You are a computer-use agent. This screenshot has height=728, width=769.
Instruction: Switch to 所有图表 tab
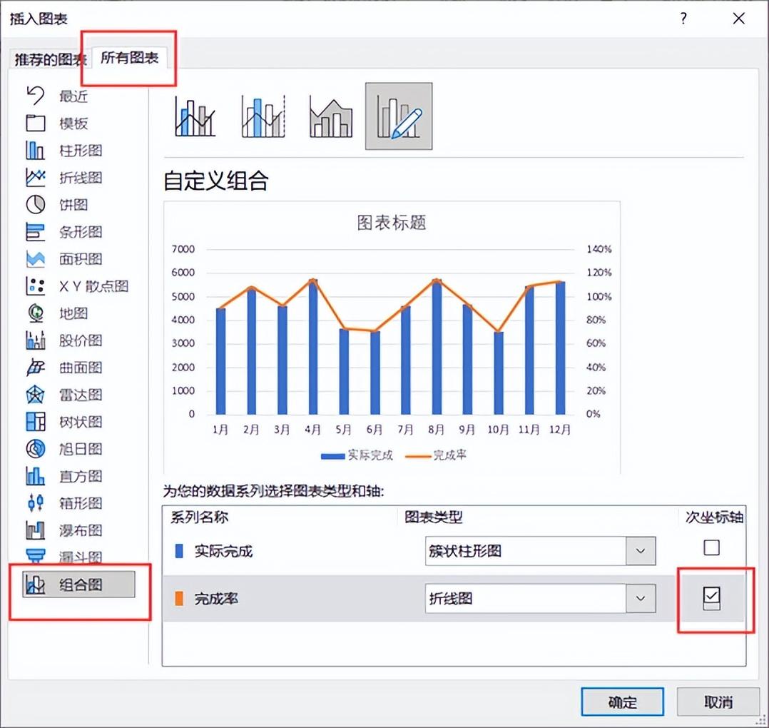tap(130, 58)
